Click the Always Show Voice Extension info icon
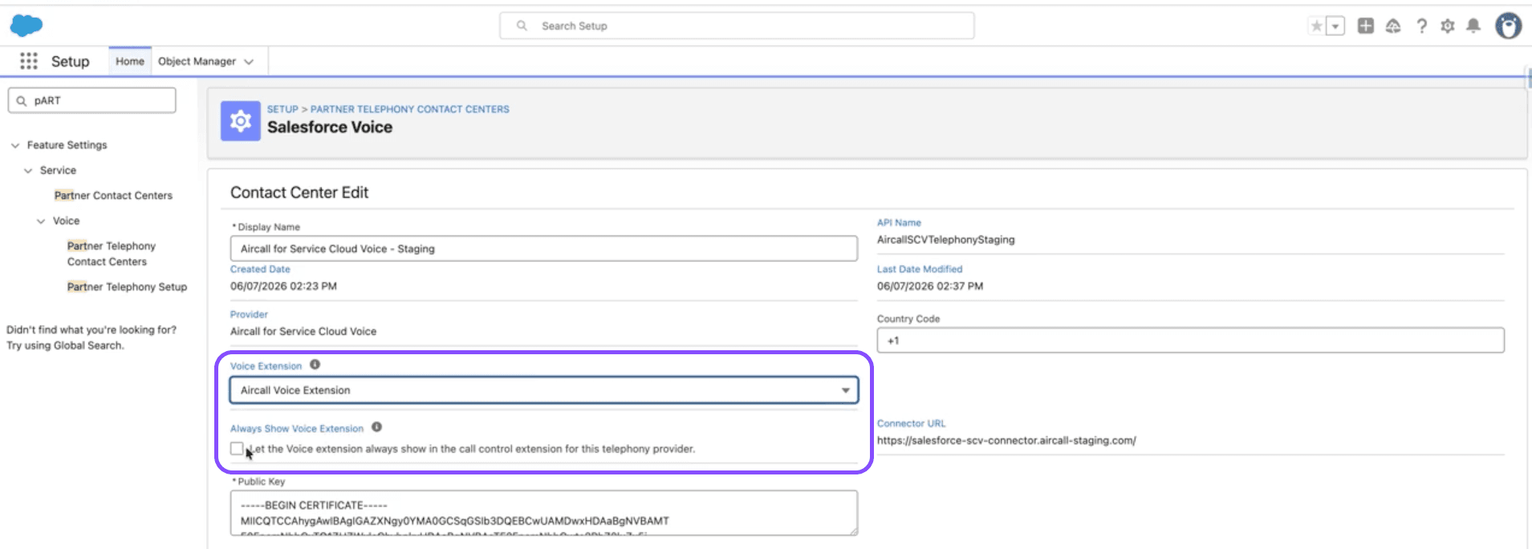This screenshot has height=549, width=1532. (x=376, y=427)
